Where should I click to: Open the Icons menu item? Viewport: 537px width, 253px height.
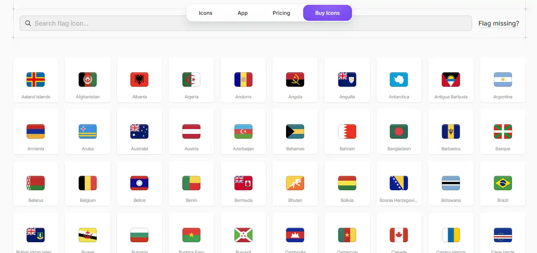[205, 13]
